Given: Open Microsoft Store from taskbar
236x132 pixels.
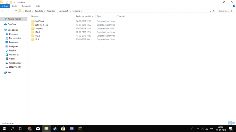Looking at the screenshot, I should pos(63,129).
